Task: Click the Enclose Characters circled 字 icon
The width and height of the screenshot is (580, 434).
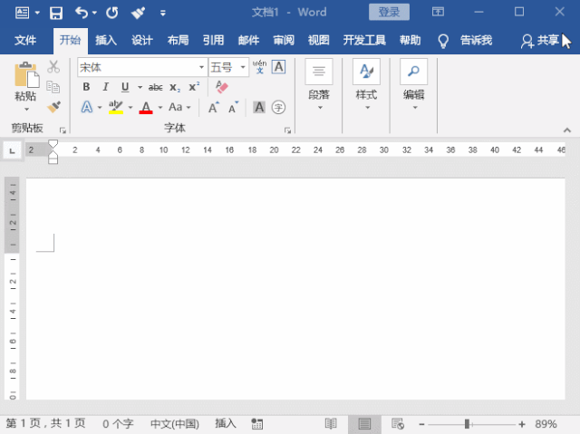Action: click(279, 108)
